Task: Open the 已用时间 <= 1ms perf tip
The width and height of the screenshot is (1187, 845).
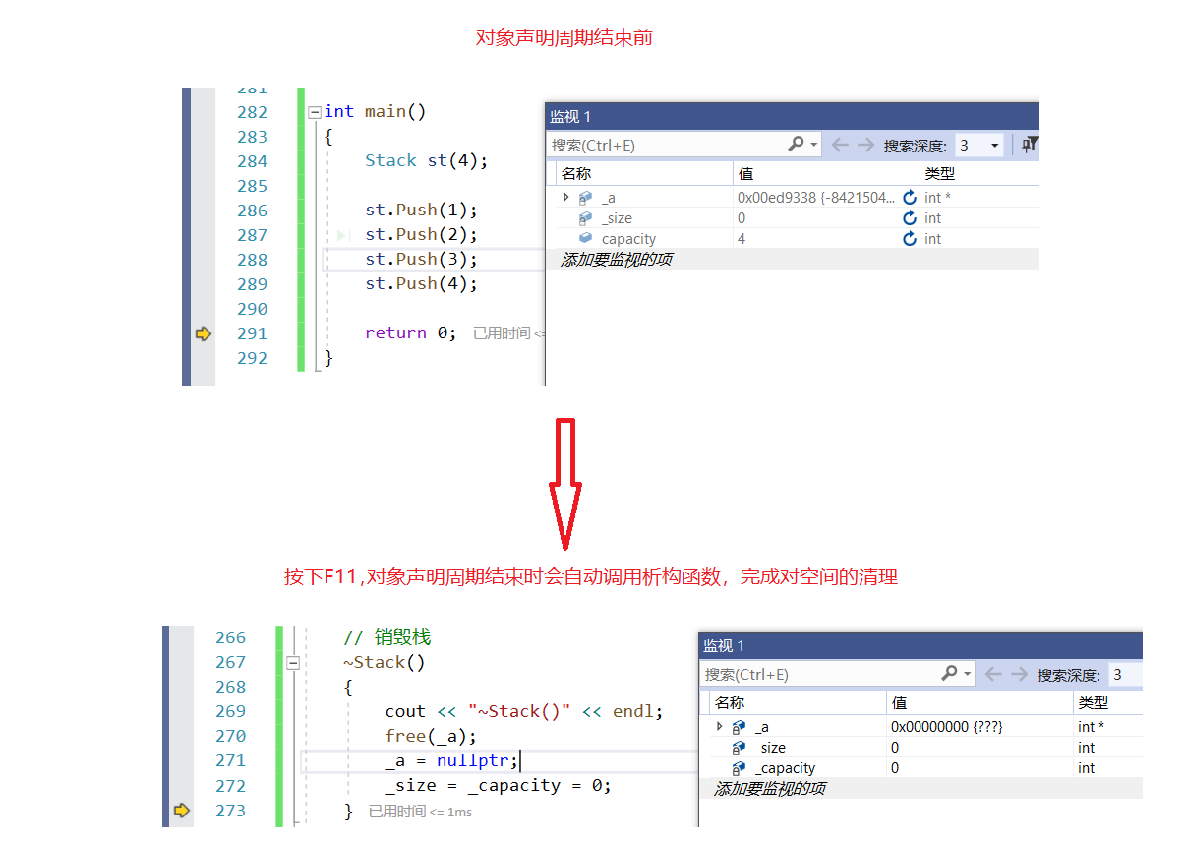Action: pyautogui.click(x=420, y=812)
